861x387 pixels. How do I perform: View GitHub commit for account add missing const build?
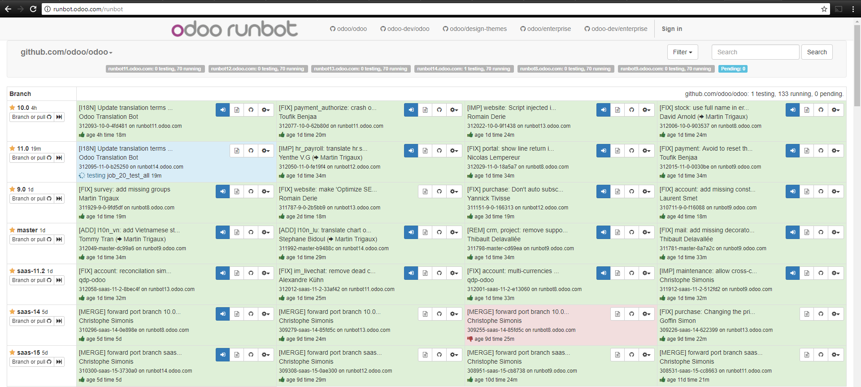[821, 191]
